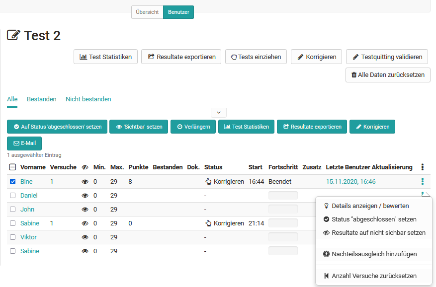The width and height of the screenshot is (436, 287).
Task: Click the Korrigieren hand icon in Bine's row
Action: pos(209,181)
